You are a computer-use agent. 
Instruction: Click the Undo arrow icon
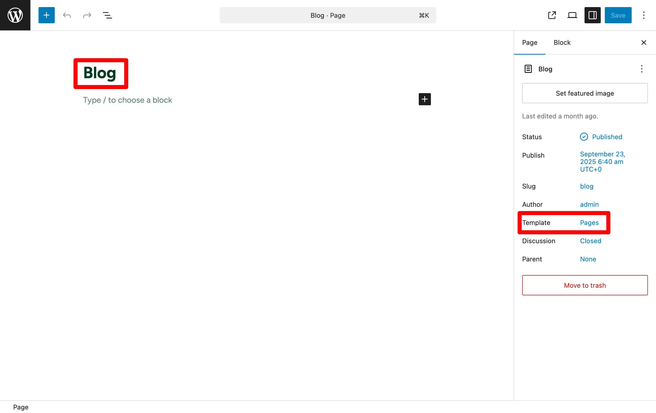[67, 15]
